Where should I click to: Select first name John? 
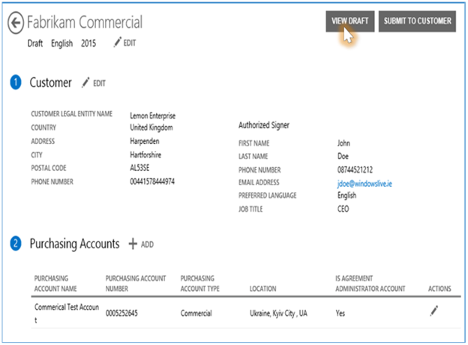343,143
